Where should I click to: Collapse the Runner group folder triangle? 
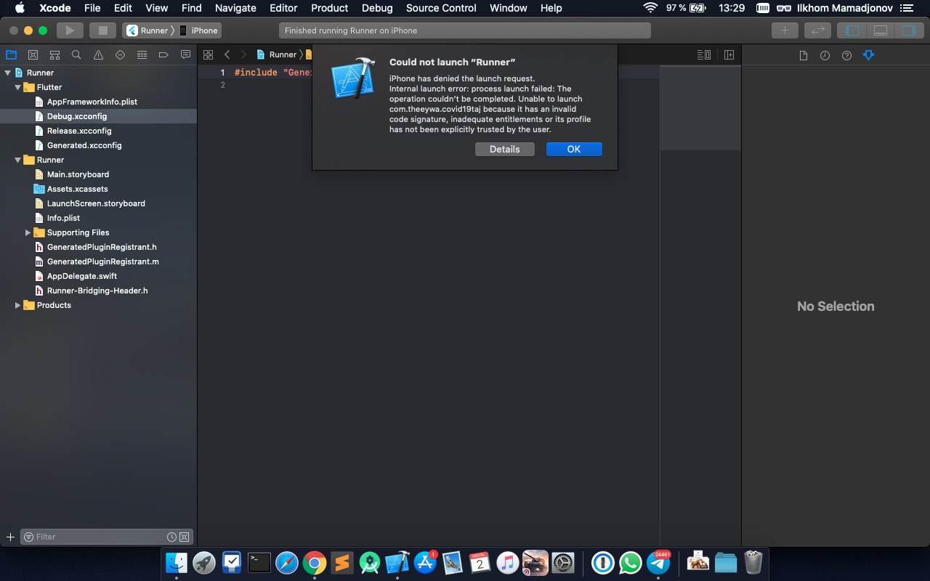point(17,160)
